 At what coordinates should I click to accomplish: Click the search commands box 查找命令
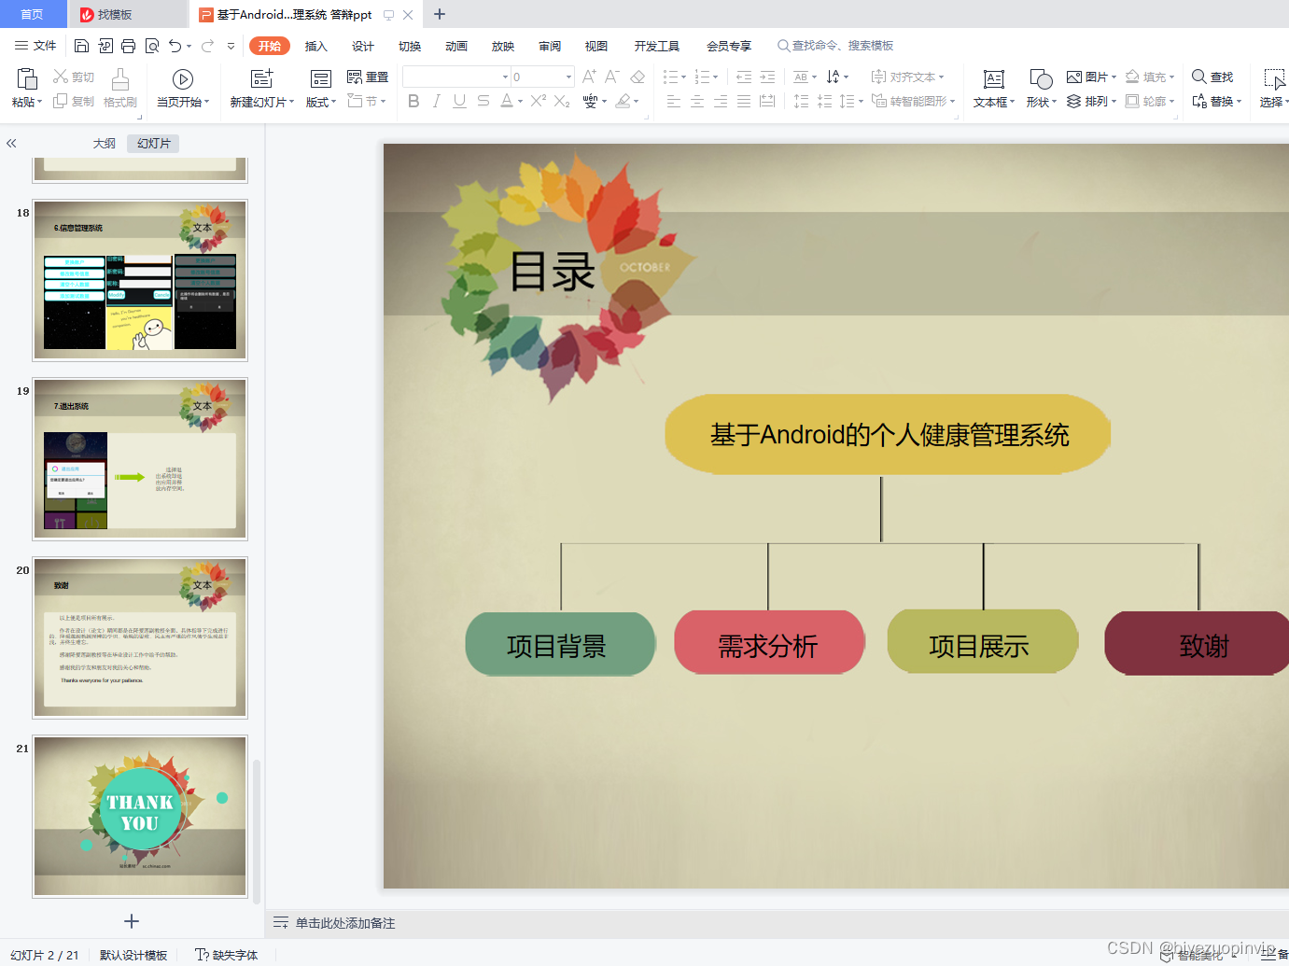point(835,46)
